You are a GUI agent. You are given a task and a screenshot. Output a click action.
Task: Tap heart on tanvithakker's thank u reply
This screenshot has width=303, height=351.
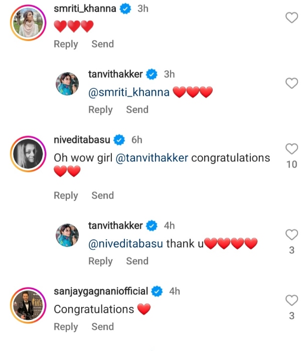tap(291, 235)
